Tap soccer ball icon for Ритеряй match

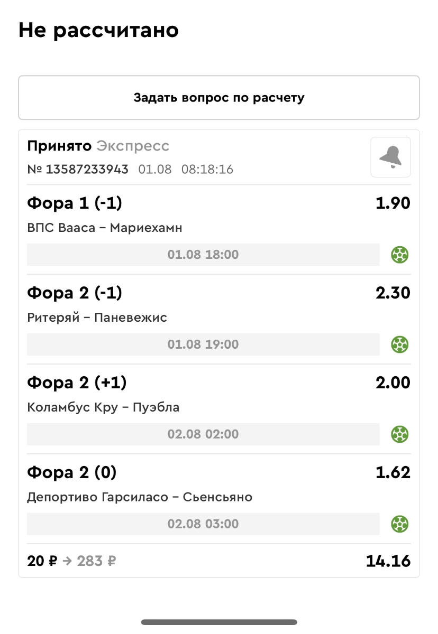pos(400,345)
